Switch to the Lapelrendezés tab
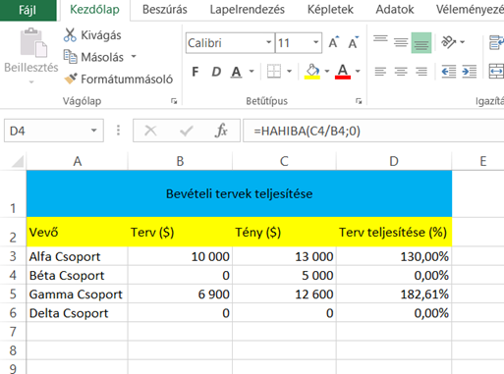Viewport: 504px width, 374px height. pyautogui.click(x=248, y=10)
